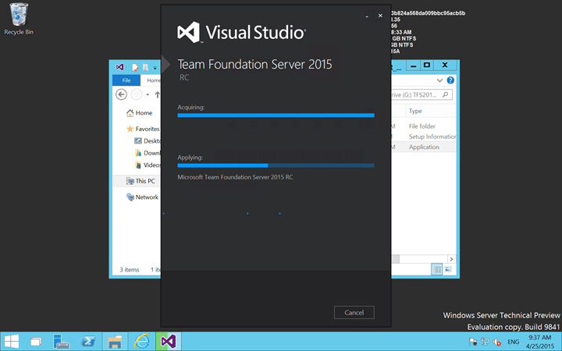Viewport: 562px width, 351px height.
Task: Maximize the File Explorer window
Action: (426, 66)
